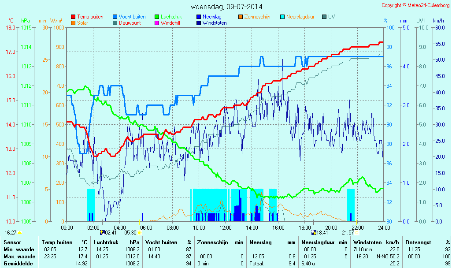Click the Dauwpunt legend label
Screen dimensions: 452x268
click(130, 22)
